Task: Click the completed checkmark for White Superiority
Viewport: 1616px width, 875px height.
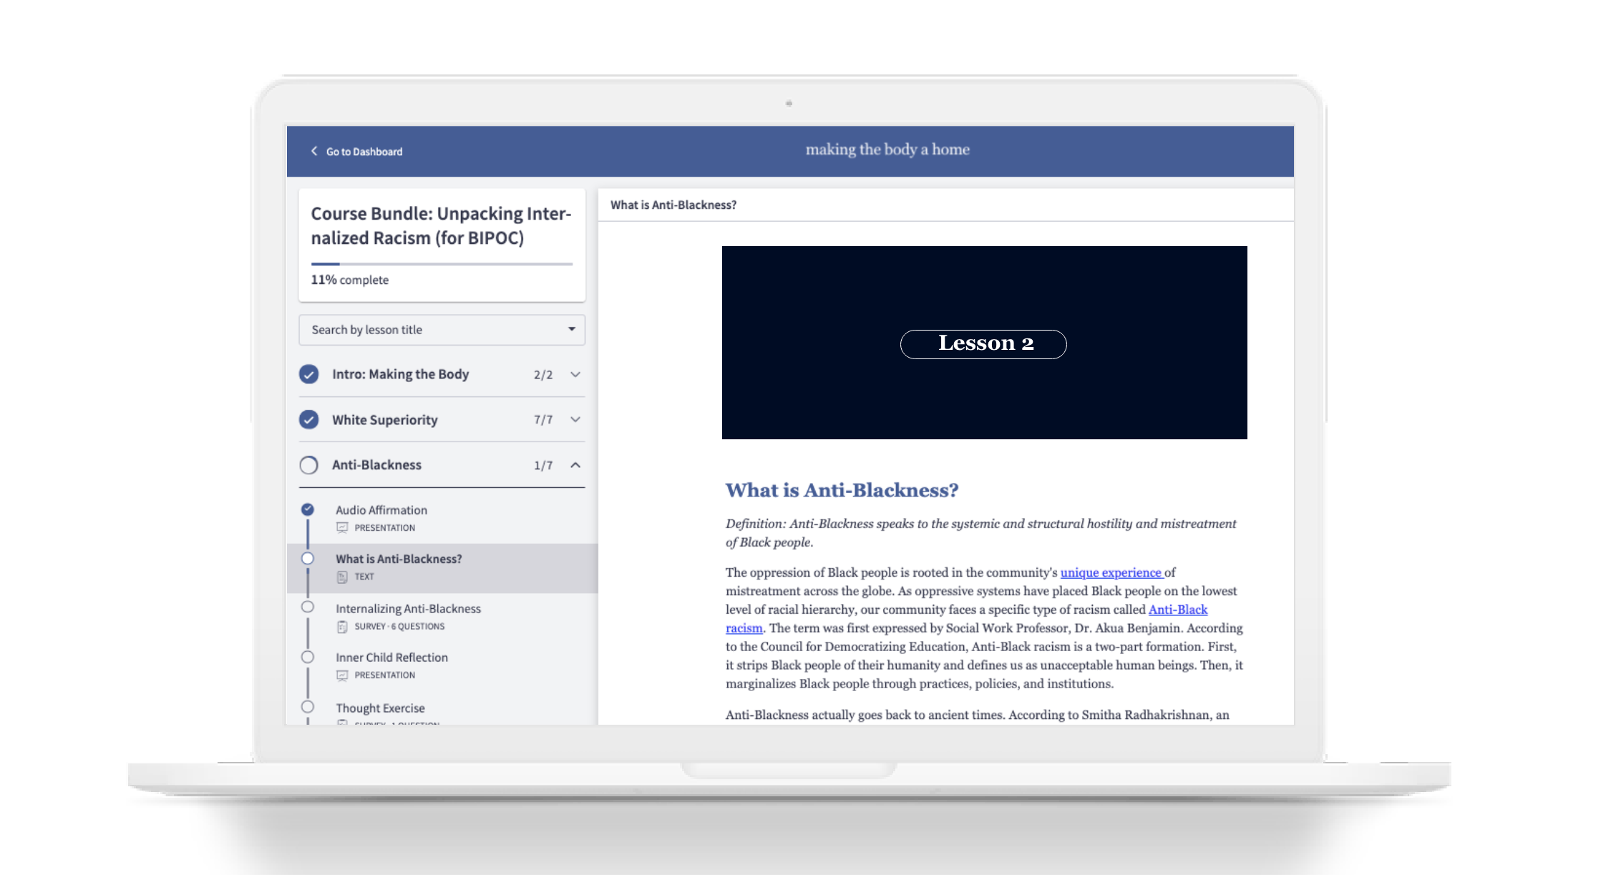Action: [308, 420]
